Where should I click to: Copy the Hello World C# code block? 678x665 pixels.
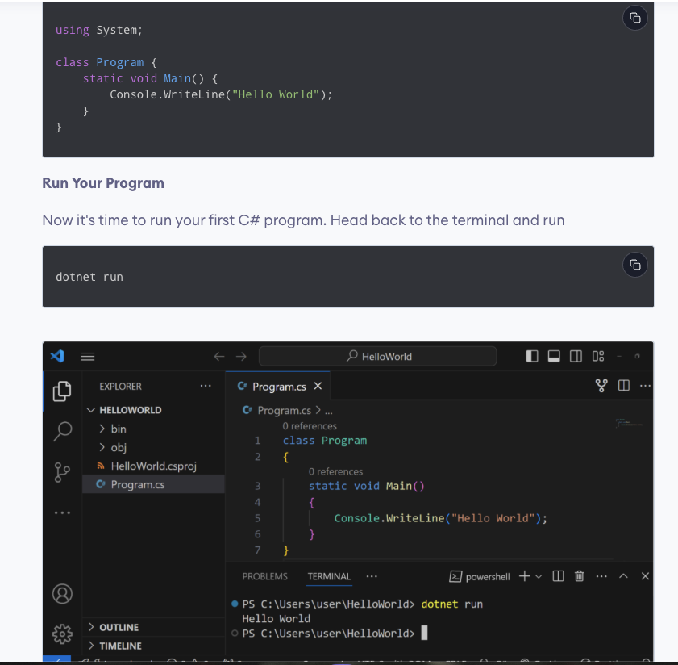tap(634, 18)
